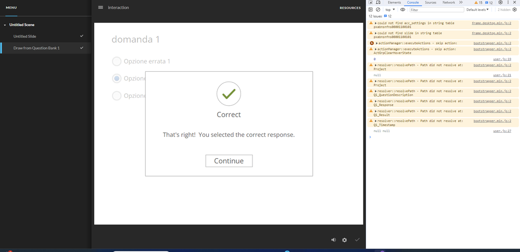Open the user.js:21 source link
The image size is (520, 252).
point(502,75)
